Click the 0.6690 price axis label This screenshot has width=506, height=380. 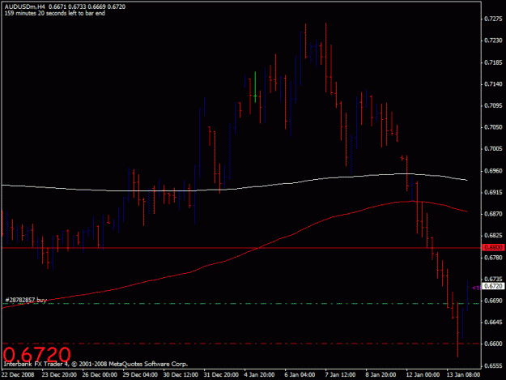[x=493, y=301]
